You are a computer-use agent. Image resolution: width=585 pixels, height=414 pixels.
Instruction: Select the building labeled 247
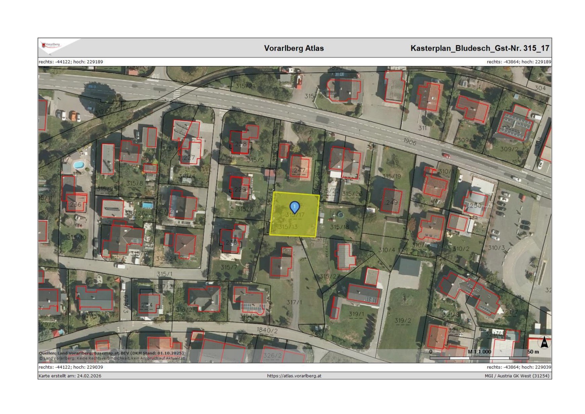pyautogui.click(x=300, y=168)
